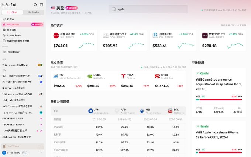Click the PSX Phillips 66 logo

click(170, 111)
